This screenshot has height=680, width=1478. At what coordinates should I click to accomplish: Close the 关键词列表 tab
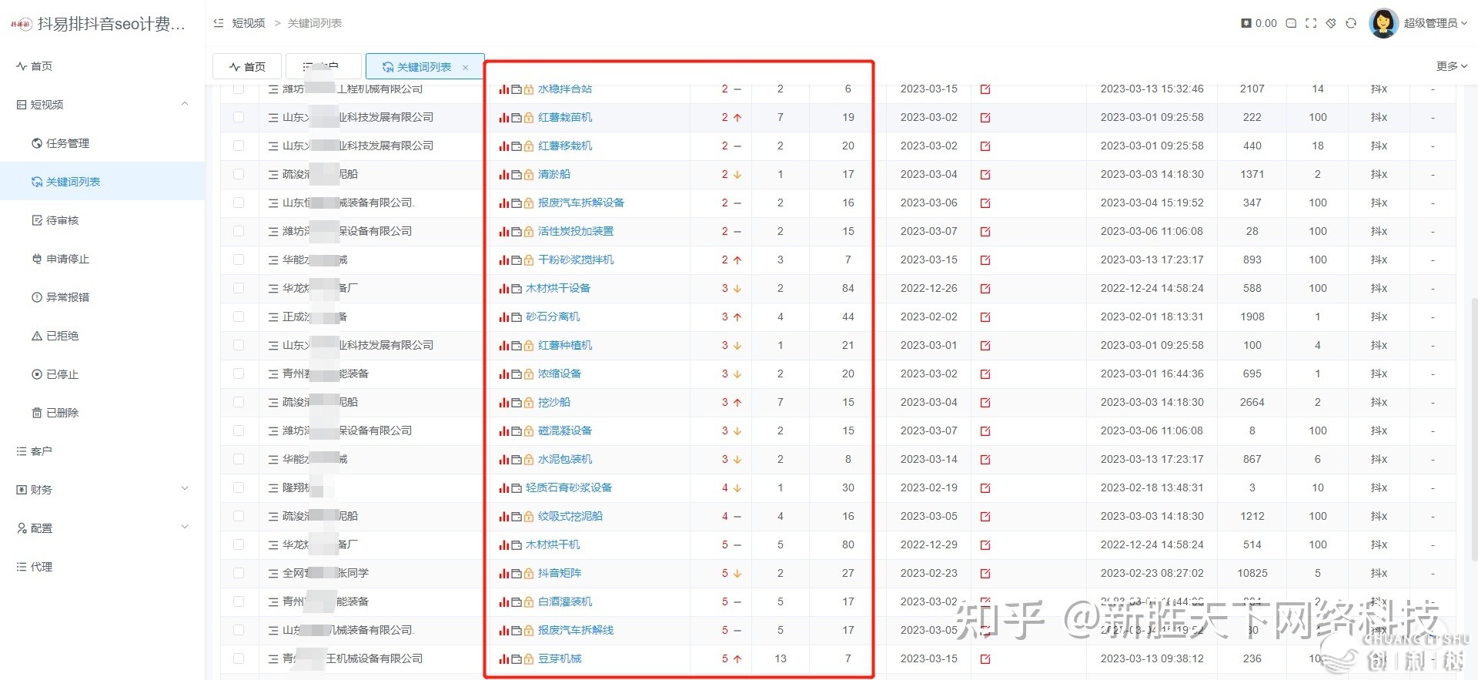coord(466,68)
